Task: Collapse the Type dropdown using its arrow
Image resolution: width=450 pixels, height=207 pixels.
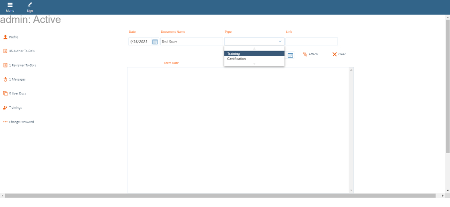Action: coord(280,42)
